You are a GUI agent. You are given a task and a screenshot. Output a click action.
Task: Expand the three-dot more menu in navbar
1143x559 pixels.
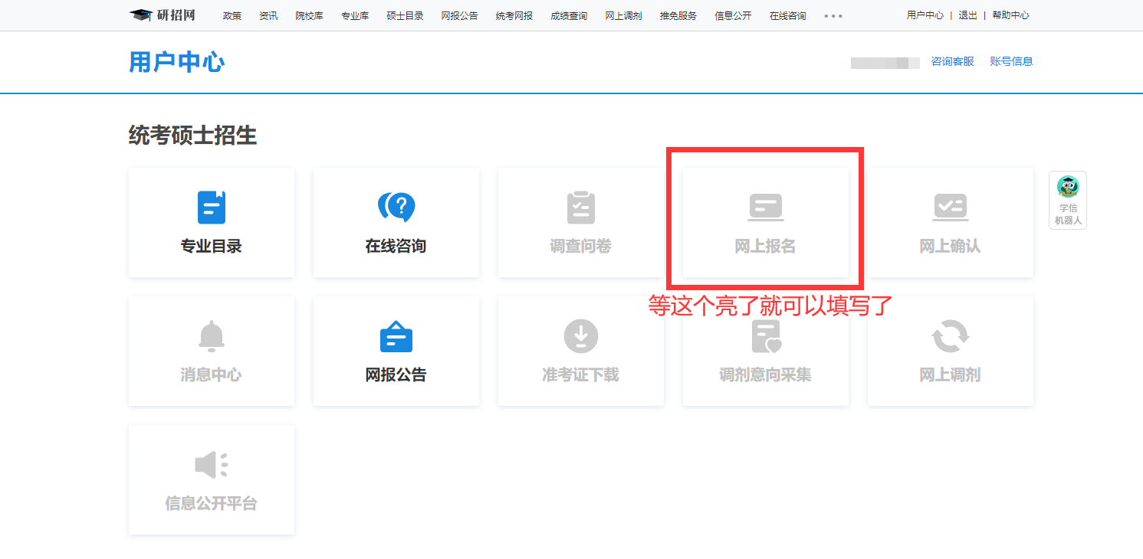pos(833,15)
